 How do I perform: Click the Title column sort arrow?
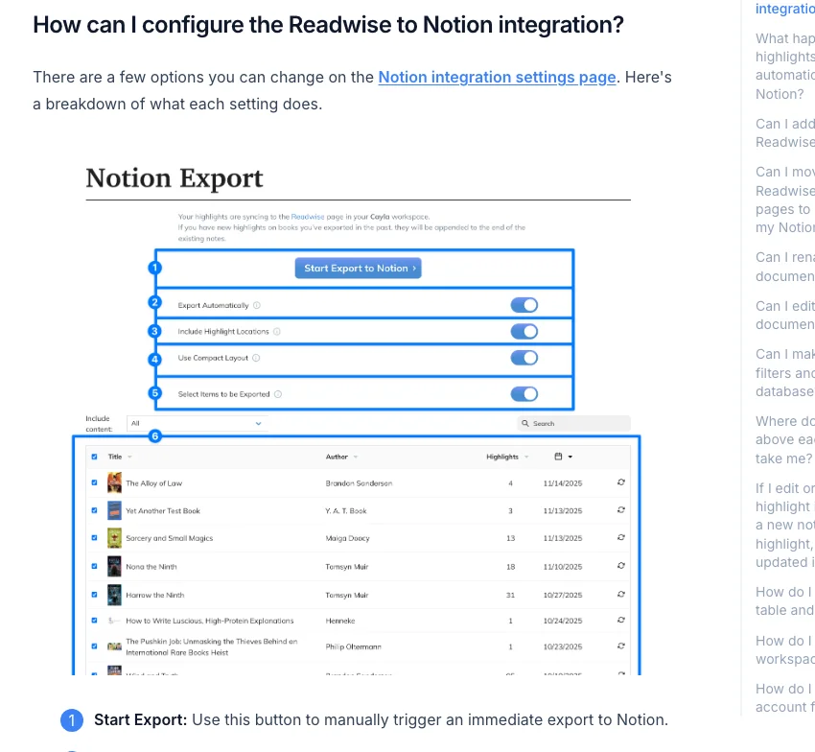coord(130,458)
